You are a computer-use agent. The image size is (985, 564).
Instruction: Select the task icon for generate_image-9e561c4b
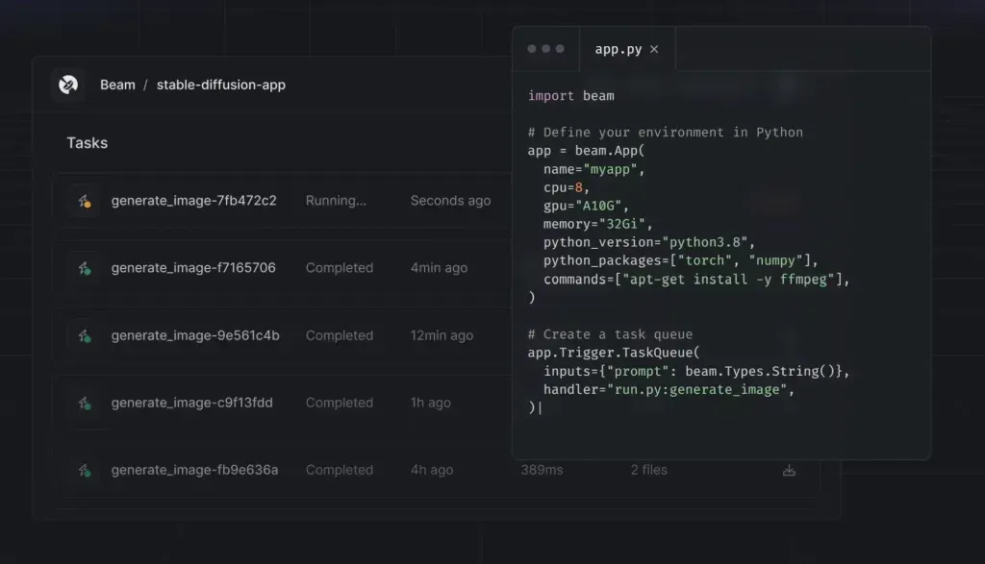coord(83,335)
